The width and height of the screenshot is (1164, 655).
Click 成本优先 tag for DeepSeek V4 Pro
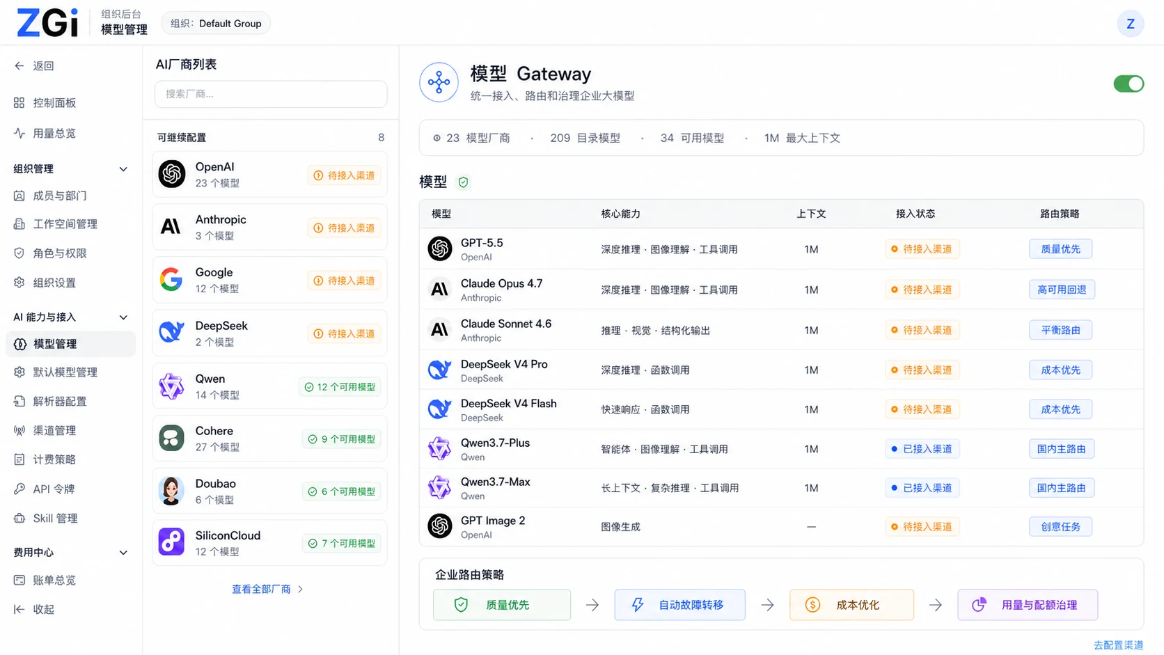1060,370
